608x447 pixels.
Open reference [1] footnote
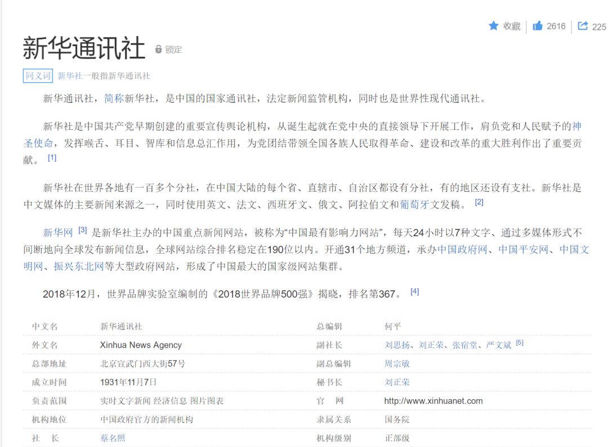[x=52, y=157]
